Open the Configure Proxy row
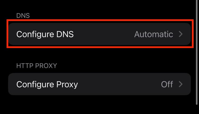 [99, 84]
